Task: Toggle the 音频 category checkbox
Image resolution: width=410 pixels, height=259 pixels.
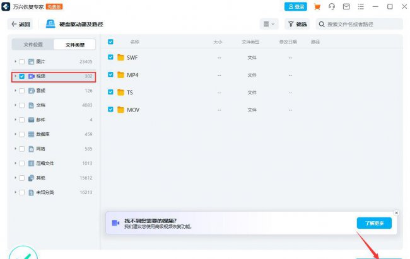Action: pyautogui.click(x=22, y=91)
